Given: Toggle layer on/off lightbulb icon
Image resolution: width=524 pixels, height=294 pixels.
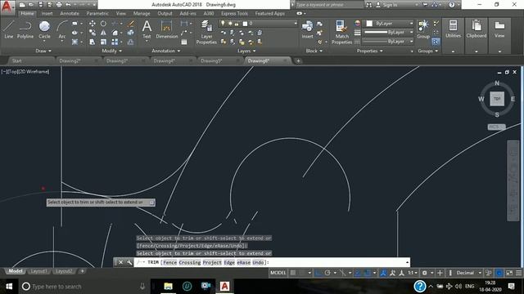Looking at the screenshot, I should [223, 24].
